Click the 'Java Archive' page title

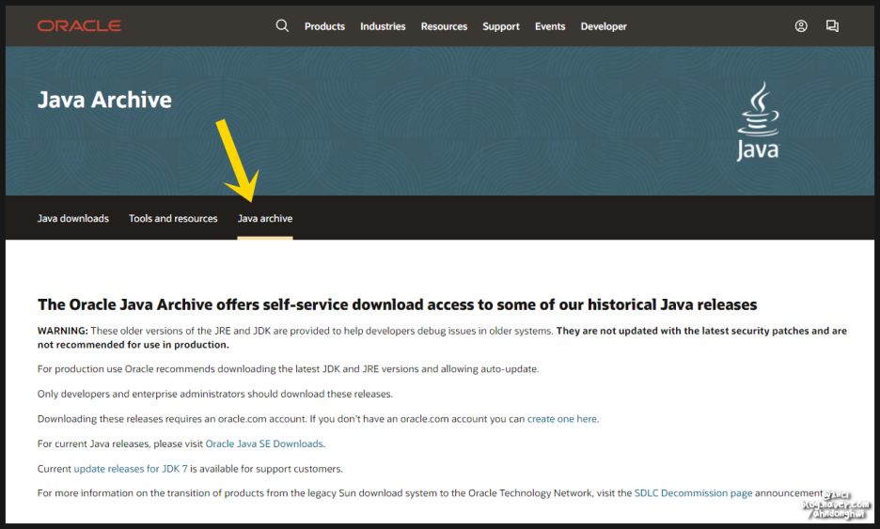point(104,100)
